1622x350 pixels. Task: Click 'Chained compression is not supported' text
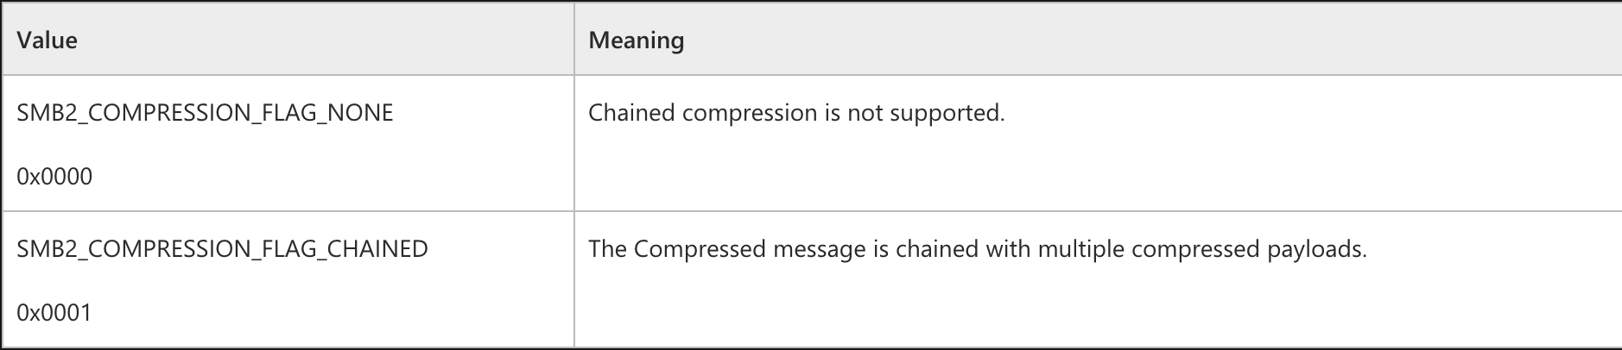tap(796, 113)
